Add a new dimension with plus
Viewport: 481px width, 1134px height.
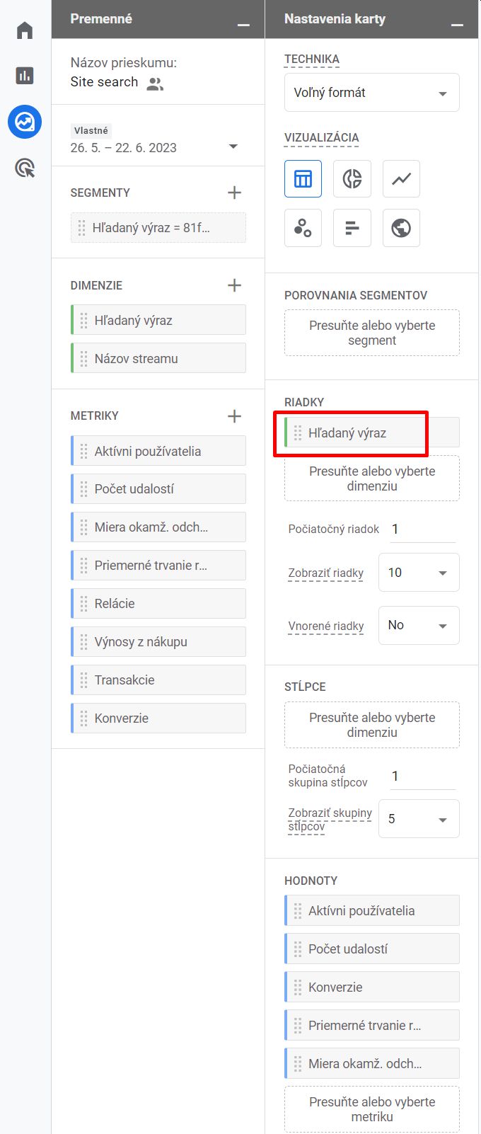235,285
